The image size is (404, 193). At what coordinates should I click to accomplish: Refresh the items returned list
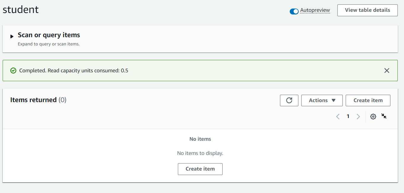point(289,100)
